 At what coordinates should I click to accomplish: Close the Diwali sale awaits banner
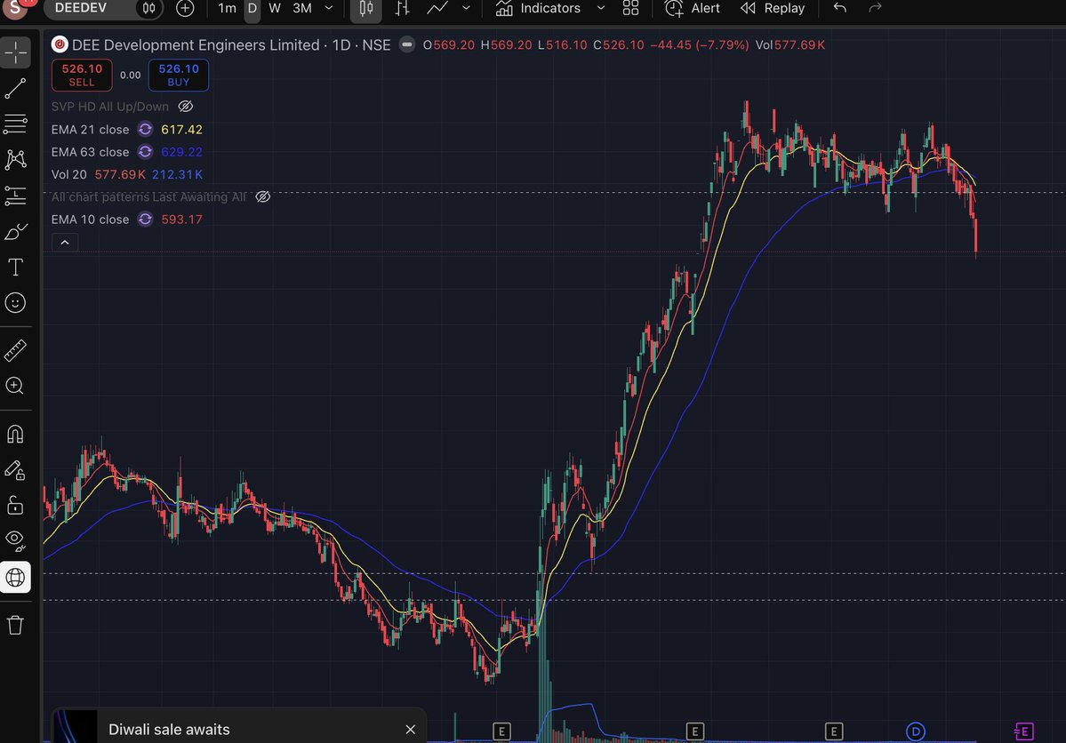[410, 730]
